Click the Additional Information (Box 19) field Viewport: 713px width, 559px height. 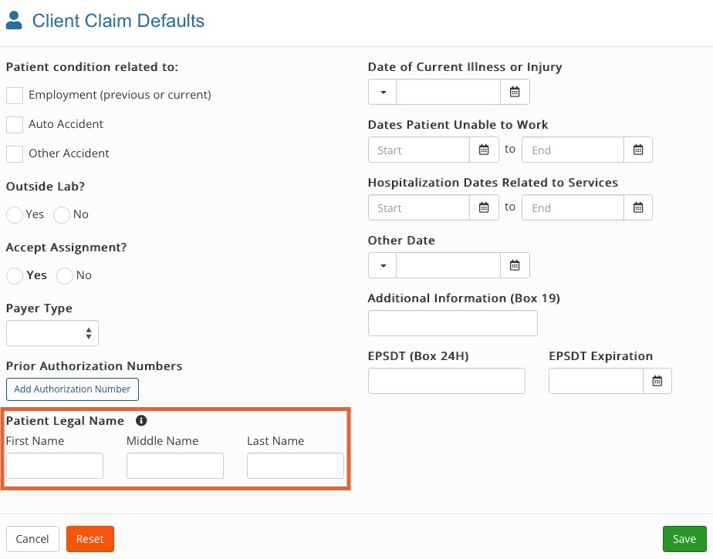click(x=453, y=323)
